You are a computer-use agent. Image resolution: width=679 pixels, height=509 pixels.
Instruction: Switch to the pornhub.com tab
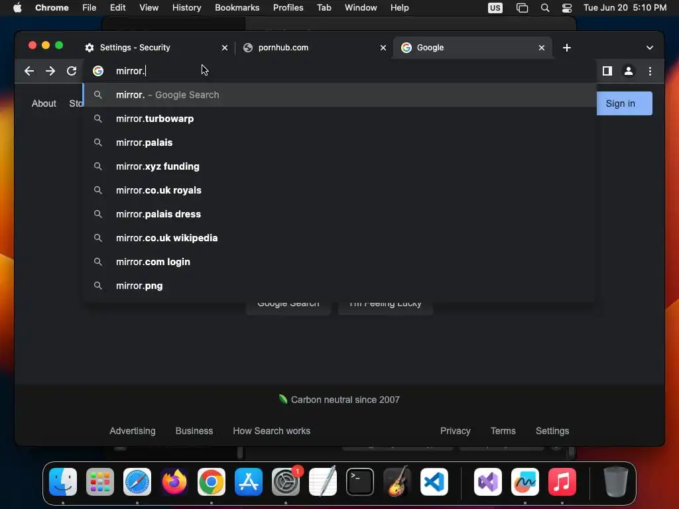coord(314,48)
